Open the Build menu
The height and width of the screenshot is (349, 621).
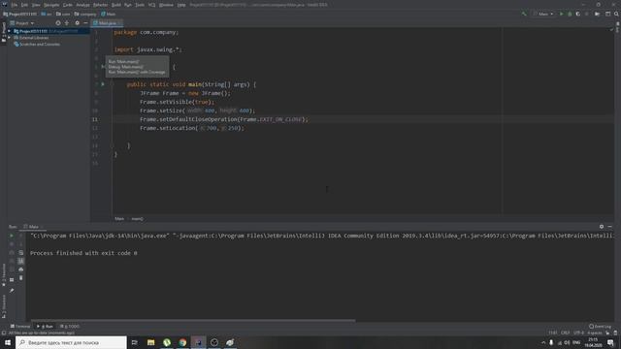[116, 5]
